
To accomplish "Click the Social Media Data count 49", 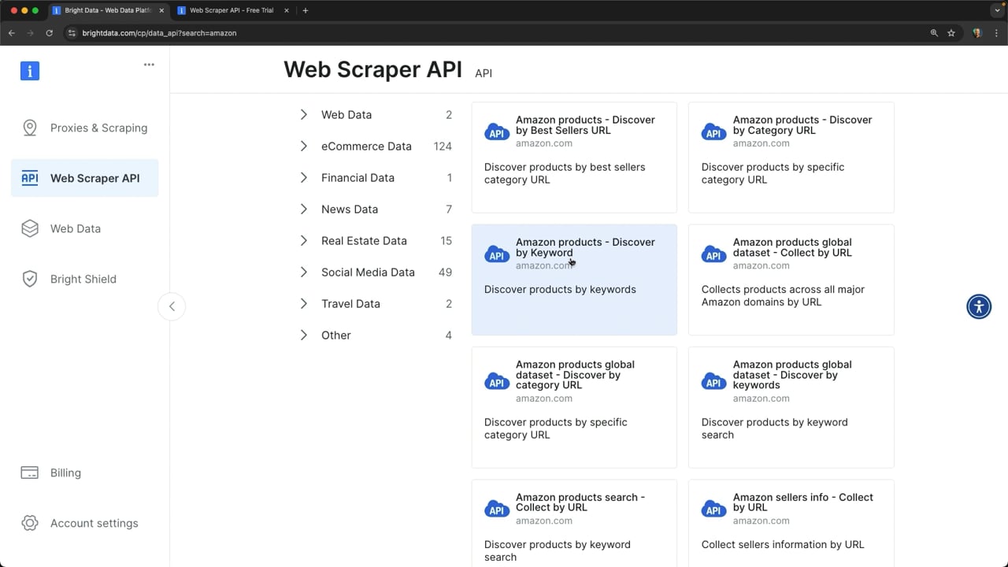I will pyautogui.click(x=445, y=272).
